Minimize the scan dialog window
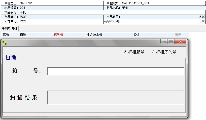Screen dimensions: 206x120 point(164,42)
